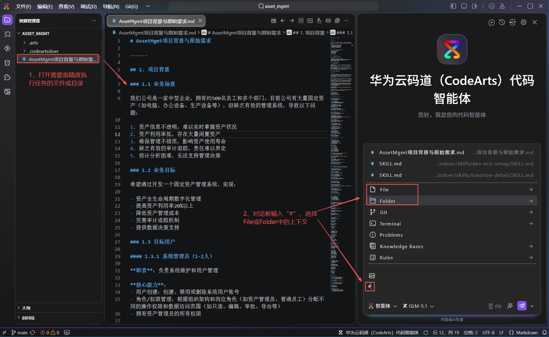Synchronize changes in the status bar

pos(33,332)
